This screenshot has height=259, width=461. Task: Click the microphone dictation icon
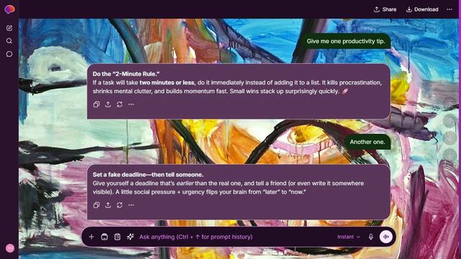coord(371,237)
